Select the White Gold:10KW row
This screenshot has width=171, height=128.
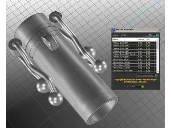[134, 65]
